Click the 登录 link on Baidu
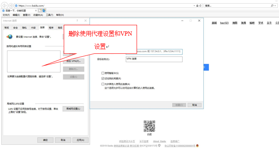279x149 pixels. coord(269,23)
